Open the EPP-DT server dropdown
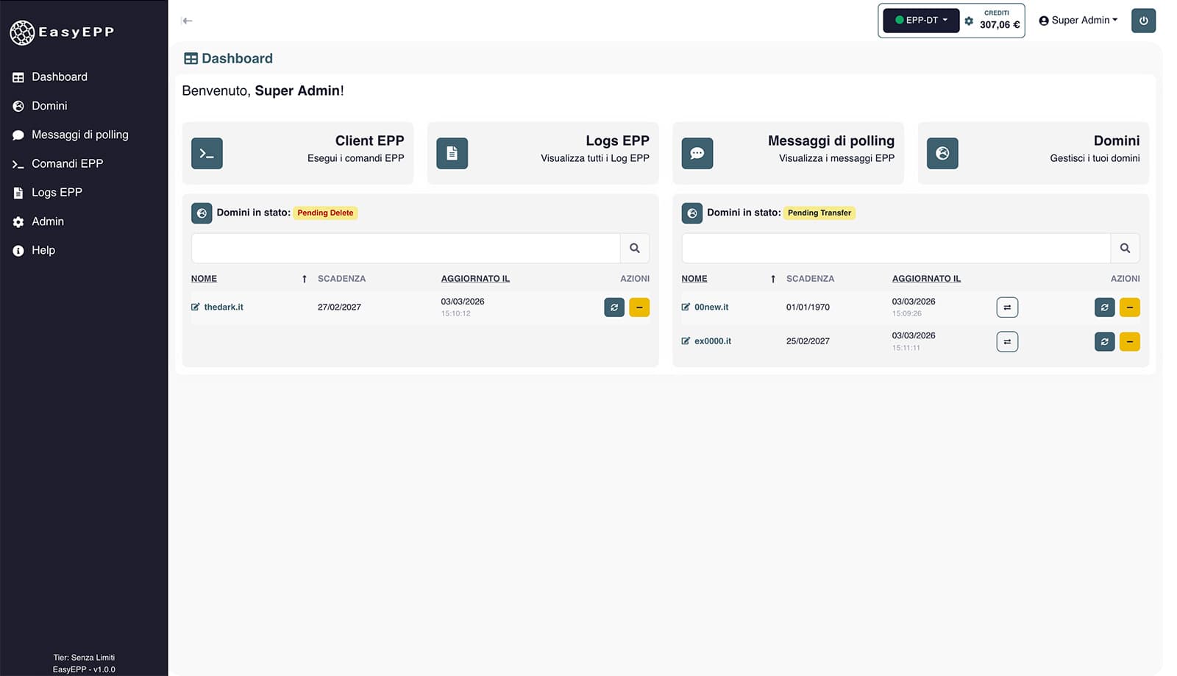Image resolution: width=1177 pixels, height=676 pixels. pos(921,21)
